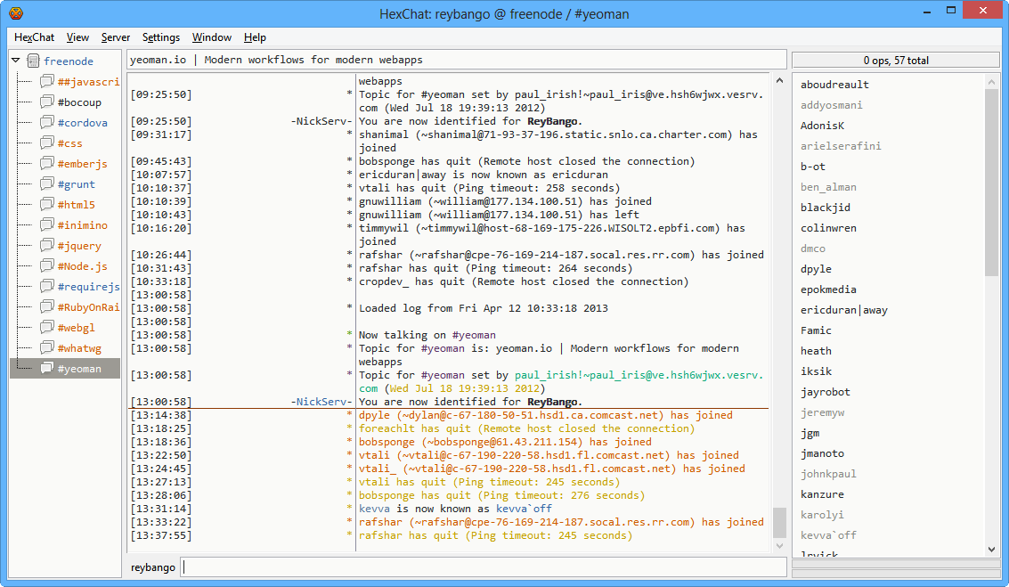Viewport: 1009px width, 587px height.
Task: Switch to the #cordova channel
Action: pyautogui.click(x=82, y=123)
